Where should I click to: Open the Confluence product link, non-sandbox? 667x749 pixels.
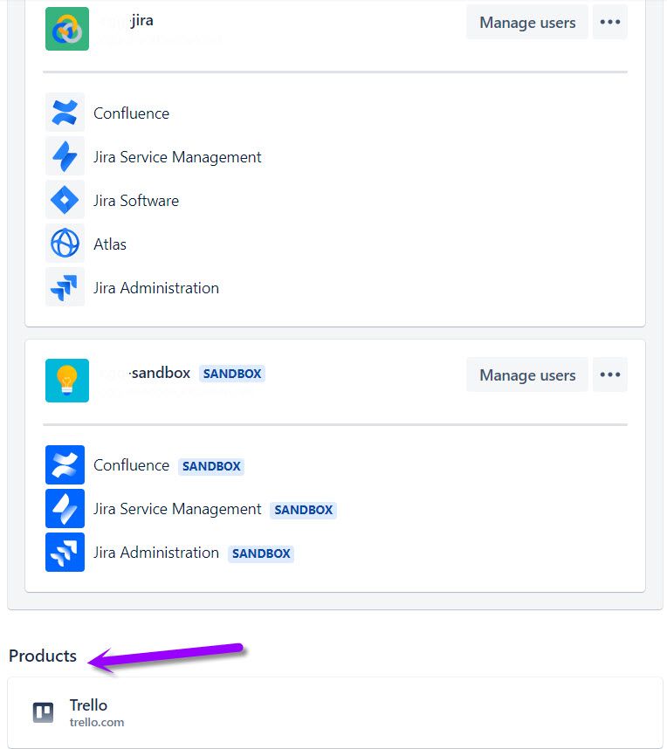click(x=132, y=113)
